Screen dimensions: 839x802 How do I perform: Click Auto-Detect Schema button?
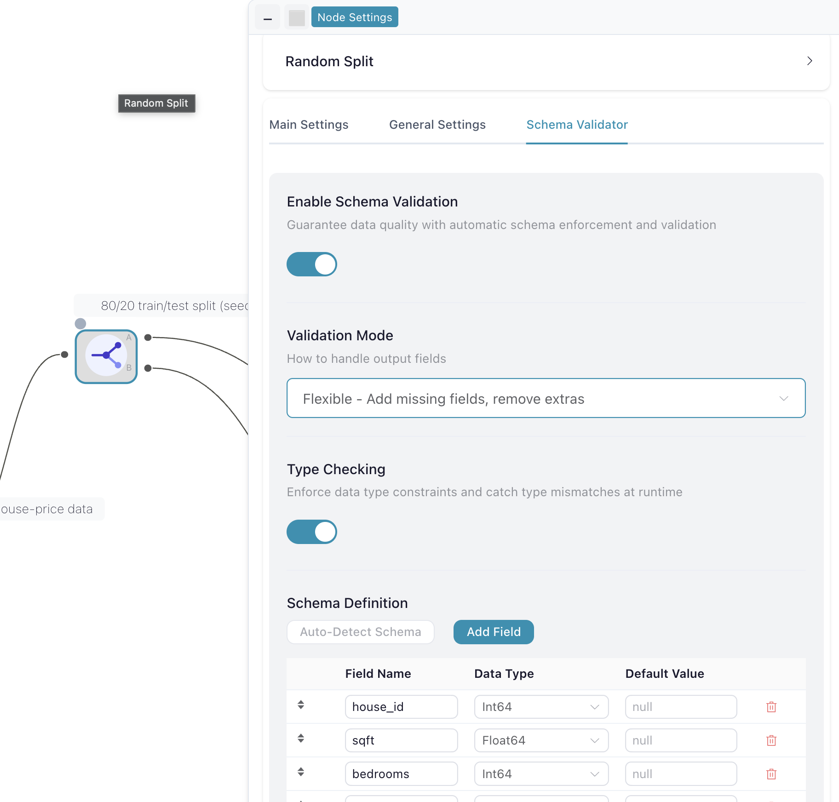pyautogui.click(x=361, y=632)
